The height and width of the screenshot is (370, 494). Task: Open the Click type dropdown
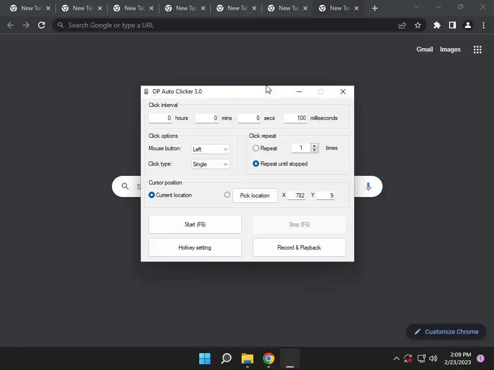210,164
